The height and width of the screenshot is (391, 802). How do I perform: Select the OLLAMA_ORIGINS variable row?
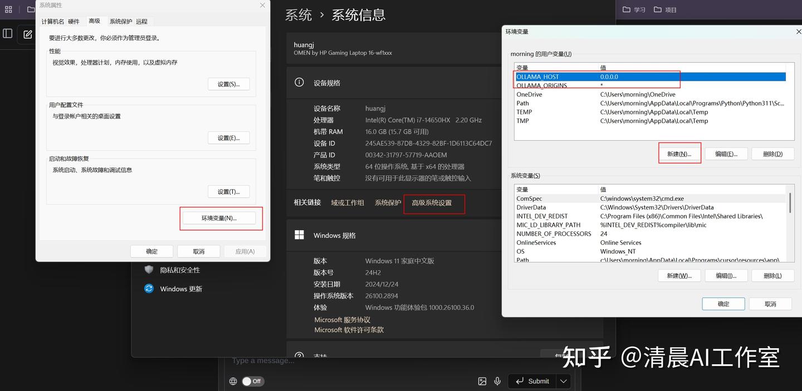pyautogui.click(x=651, y=86)
